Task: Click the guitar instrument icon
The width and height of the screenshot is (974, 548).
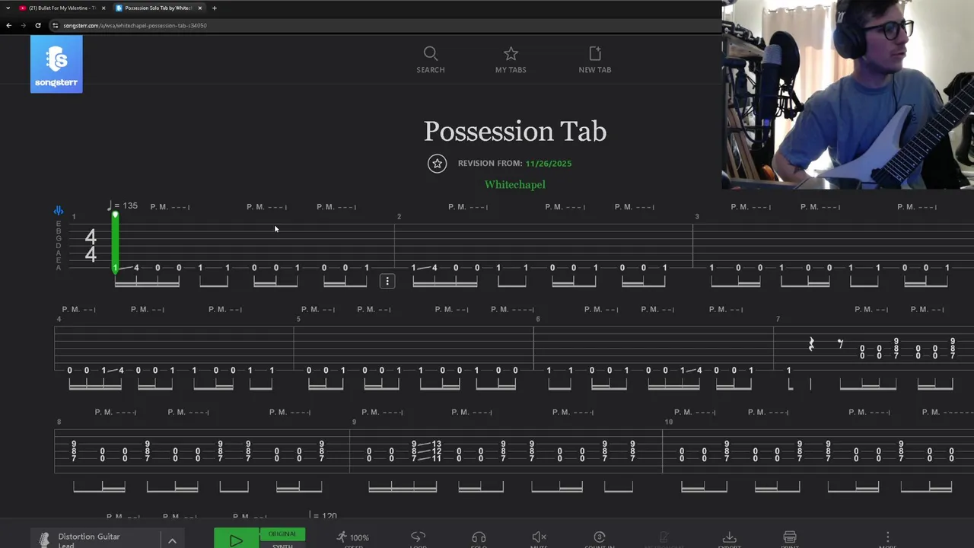Action: (x=44, y=540)
